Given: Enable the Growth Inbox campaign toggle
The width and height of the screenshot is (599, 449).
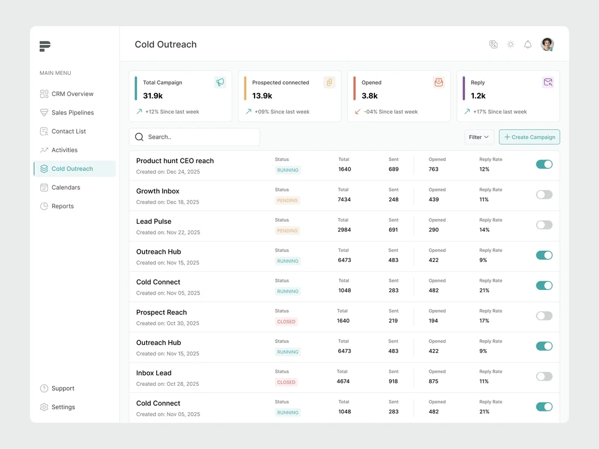Looking at the screenshot, I should click(544, 195).
